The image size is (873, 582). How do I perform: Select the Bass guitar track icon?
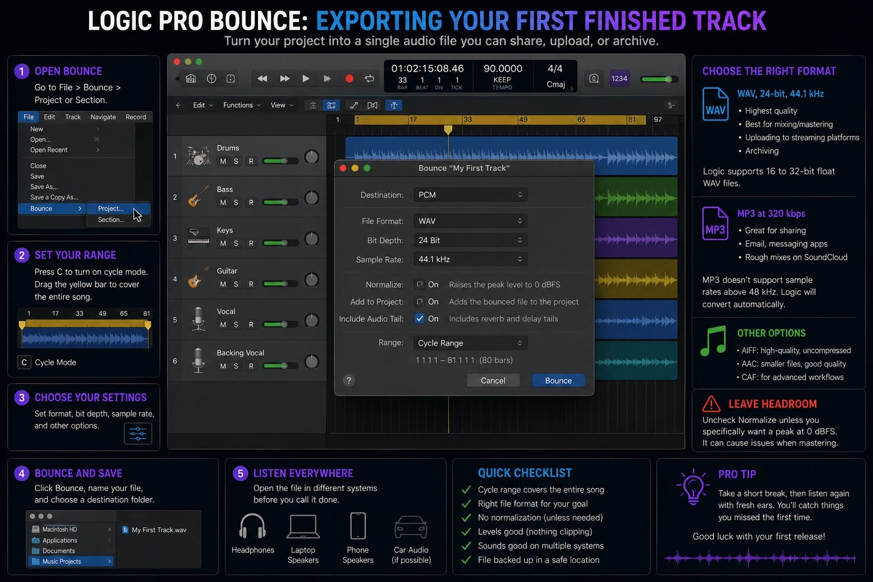(x=198, y=197)
